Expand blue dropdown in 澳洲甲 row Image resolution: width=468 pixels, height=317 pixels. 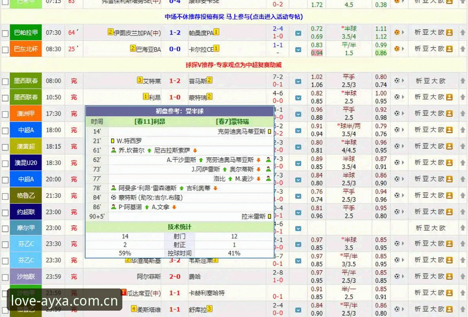[298, 114]
